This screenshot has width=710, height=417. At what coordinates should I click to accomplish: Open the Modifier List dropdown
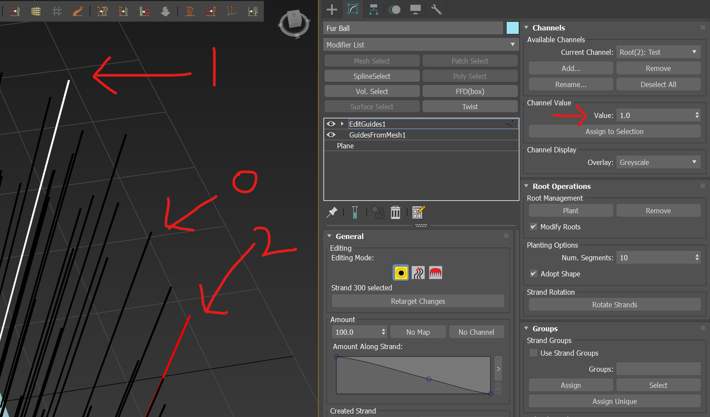pyautogui.click(x=421, y=45)
